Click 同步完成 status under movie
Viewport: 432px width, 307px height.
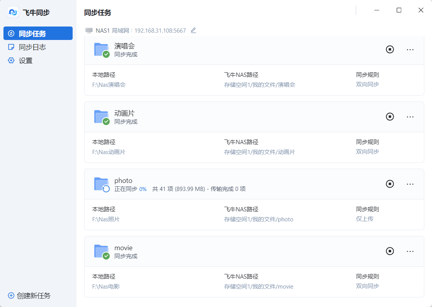click(x=126, y=256)
